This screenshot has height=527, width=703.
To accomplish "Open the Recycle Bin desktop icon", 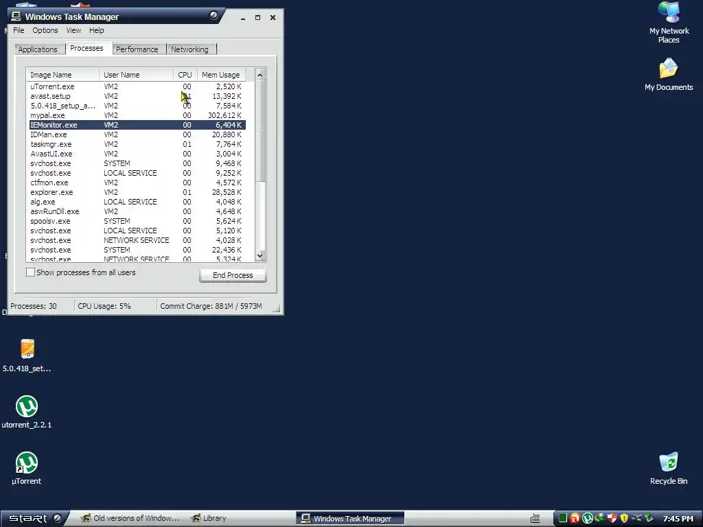I will pyautogui.click(x=669, y=468).
